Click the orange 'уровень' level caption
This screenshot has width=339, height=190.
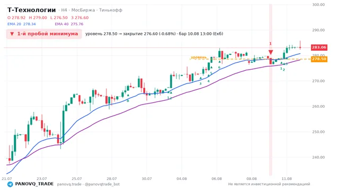point(199,58)
